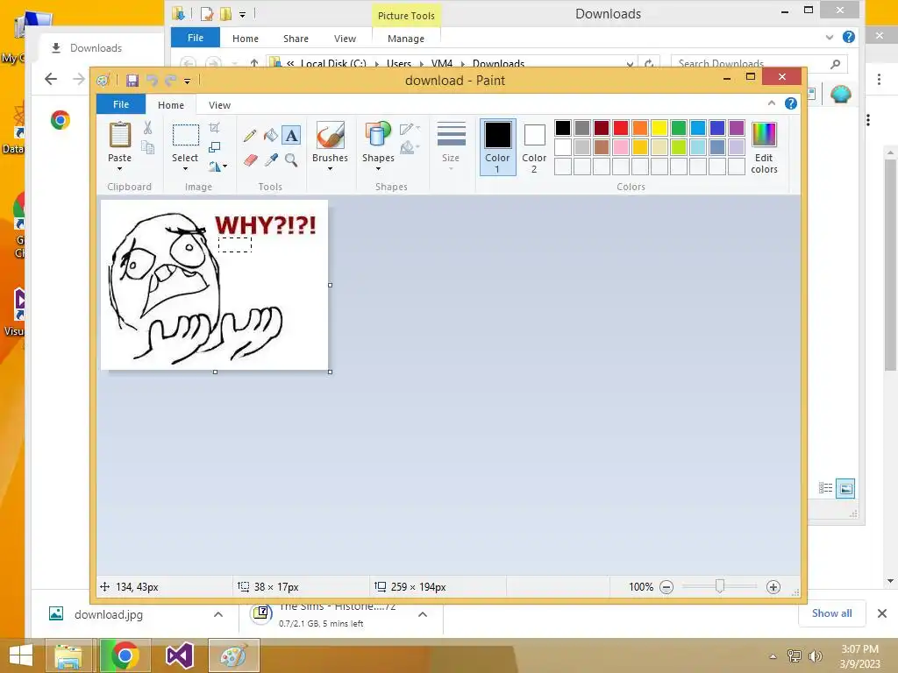Image resolution: width=898 pixels, height=673 pixels.
Task: Click download.jpg in Chrome downloads bar
Action: click(x=108, y=614)
